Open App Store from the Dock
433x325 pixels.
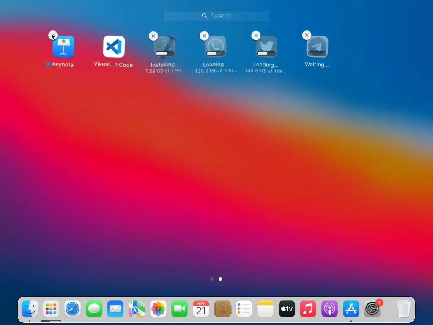[x=351, y=308]
